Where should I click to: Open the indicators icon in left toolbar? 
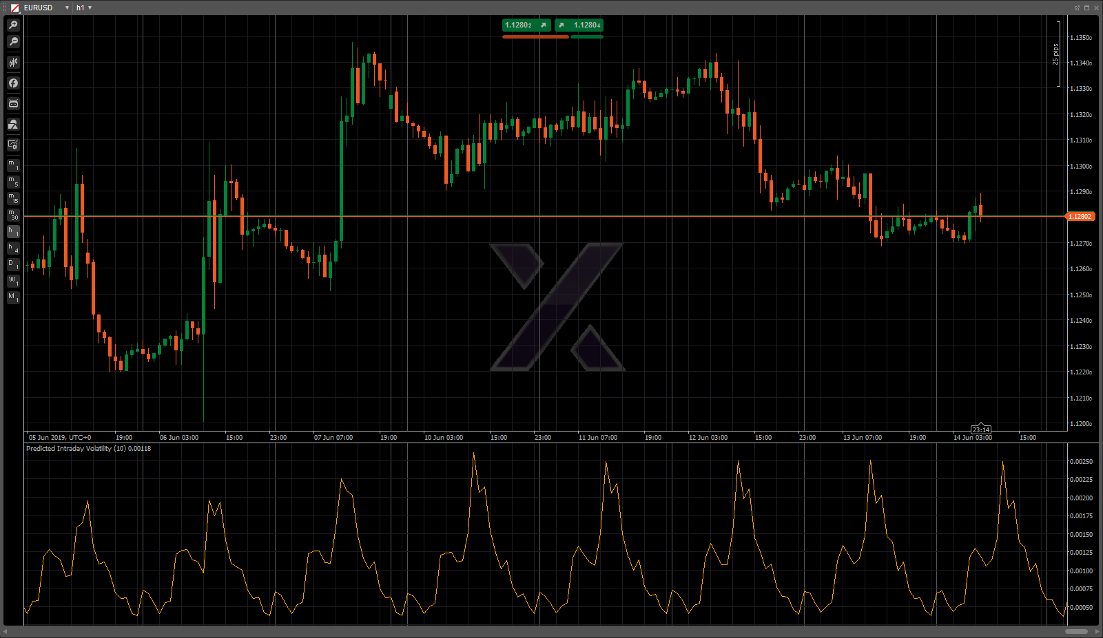[x=13, y=83]
